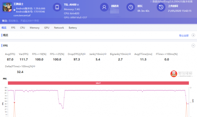The image size is (197, 117).
Task: Collapse the overview section arrow
Action: click(x=193, y=35)
